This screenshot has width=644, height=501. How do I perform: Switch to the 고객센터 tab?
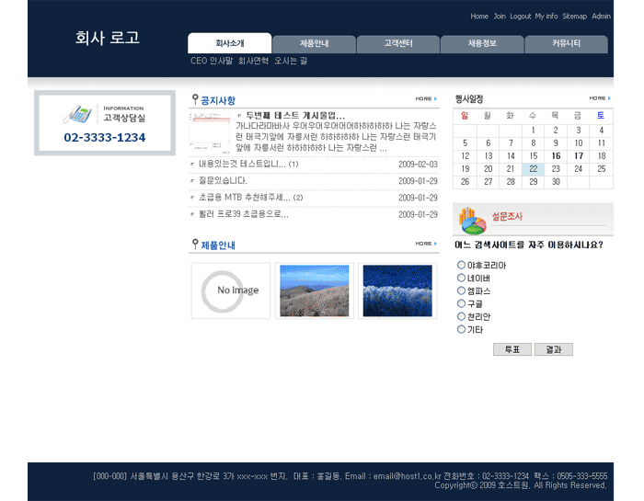[398, 44]
